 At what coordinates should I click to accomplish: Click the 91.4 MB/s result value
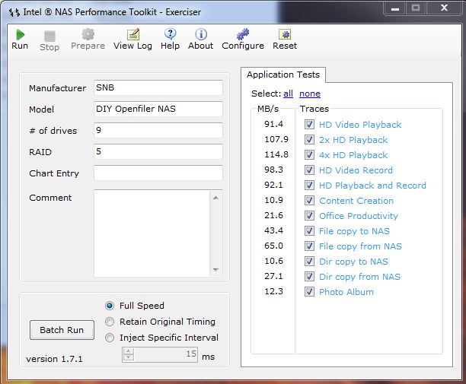pyautogui.click(x=273, y=124)
